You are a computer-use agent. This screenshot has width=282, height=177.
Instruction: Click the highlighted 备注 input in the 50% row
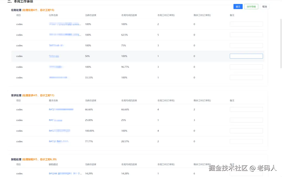[246, 56]
